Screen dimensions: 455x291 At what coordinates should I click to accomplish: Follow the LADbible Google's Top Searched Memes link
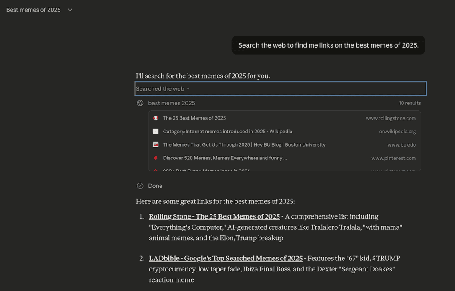point(226,259)
